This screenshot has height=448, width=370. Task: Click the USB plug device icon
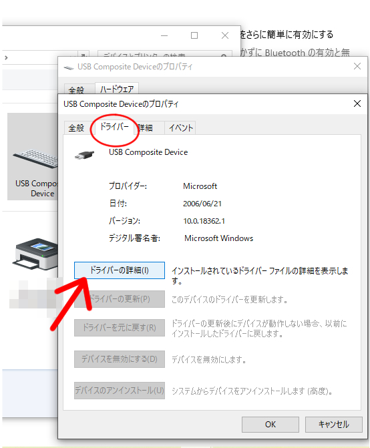84,155
